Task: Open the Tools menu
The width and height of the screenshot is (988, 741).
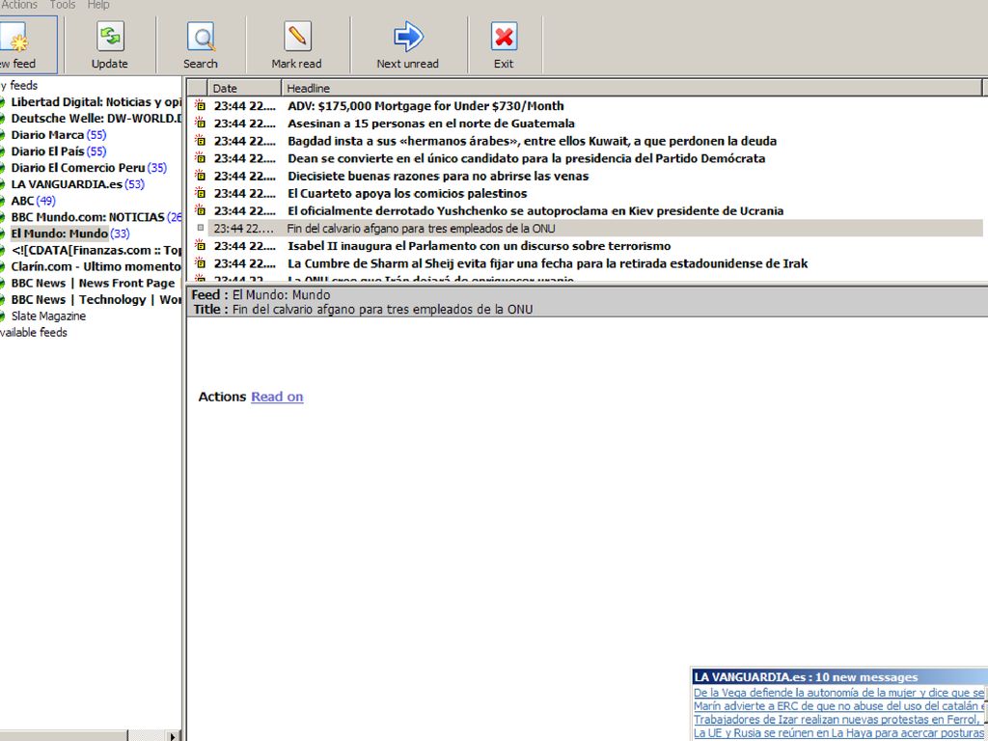Action: point(63,5)
